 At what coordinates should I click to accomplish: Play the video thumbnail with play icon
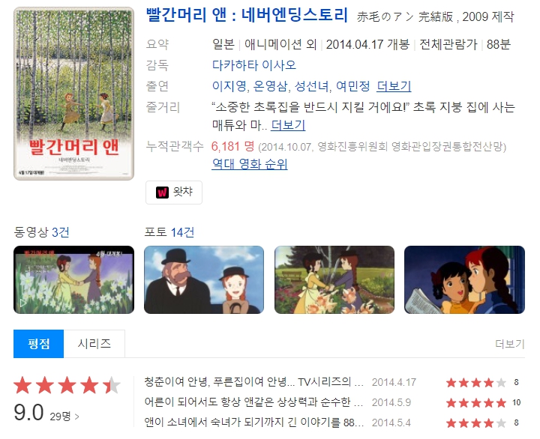point(73,279)
